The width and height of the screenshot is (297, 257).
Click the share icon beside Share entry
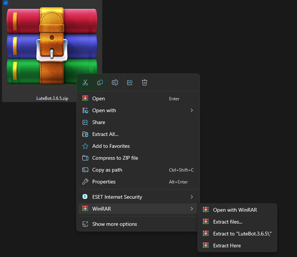pyautogui.click(x=85, y=122)
